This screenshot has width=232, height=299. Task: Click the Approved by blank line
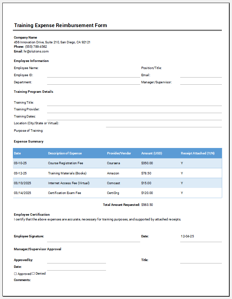[x=77, y=261]
